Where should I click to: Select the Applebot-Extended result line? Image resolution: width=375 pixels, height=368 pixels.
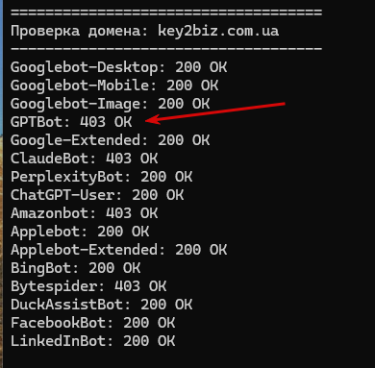pyautogui.click(x=119, y=250)
